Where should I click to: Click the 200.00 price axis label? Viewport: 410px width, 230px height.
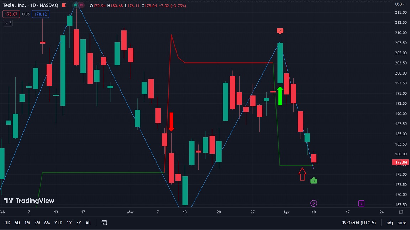[401, 73]
